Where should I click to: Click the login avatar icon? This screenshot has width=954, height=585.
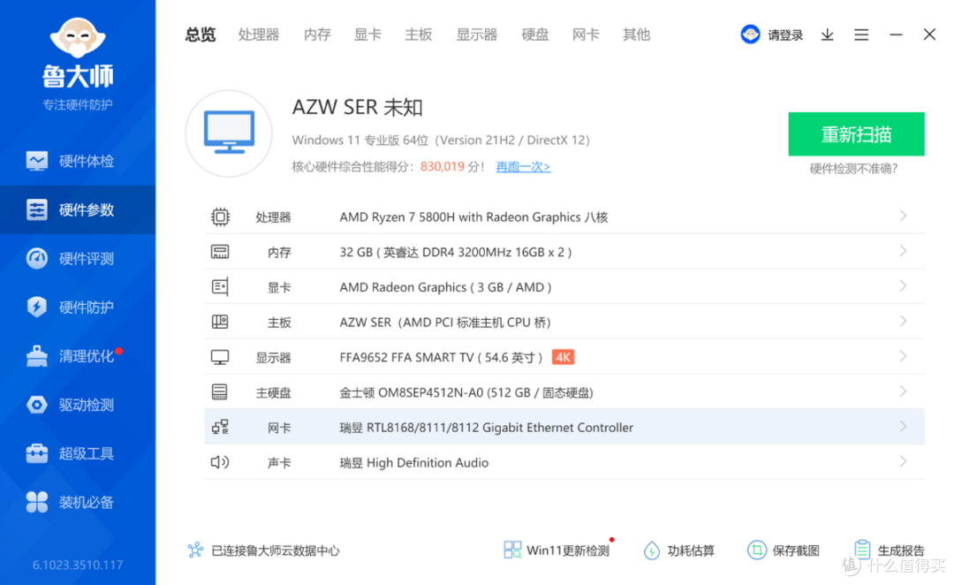tap(750, 34)
